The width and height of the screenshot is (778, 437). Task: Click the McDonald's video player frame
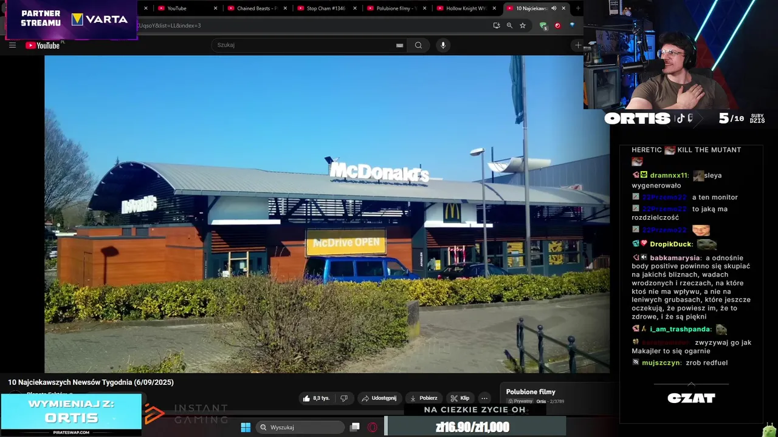click(327, 214)
